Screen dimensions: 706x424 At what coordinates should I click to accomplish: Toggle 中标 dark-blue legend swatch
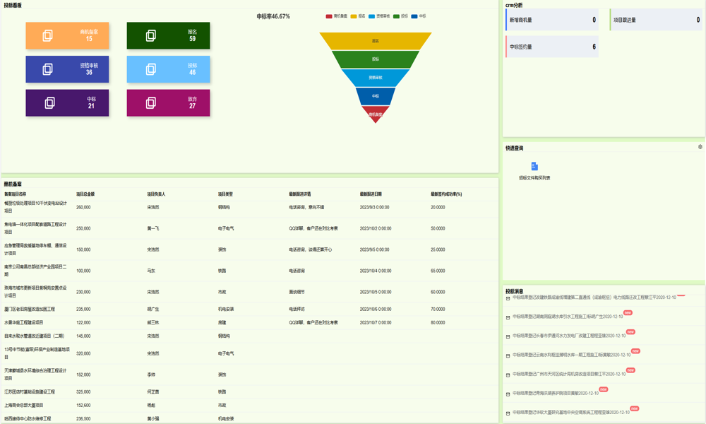click(x=414, y=16)
